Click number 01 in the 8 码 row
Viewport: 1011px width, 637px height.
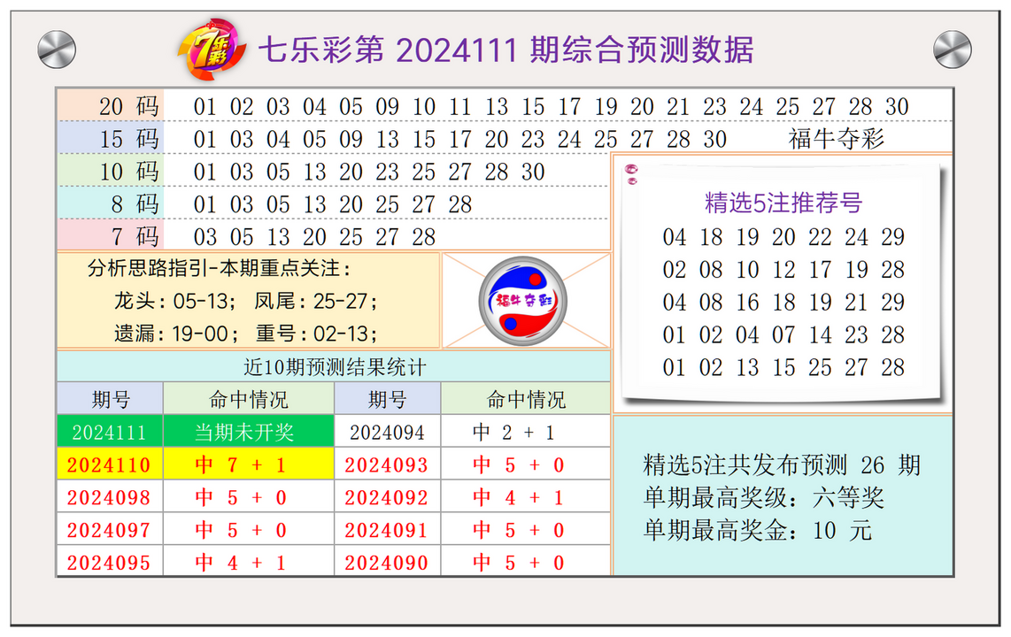click(205, 204)
